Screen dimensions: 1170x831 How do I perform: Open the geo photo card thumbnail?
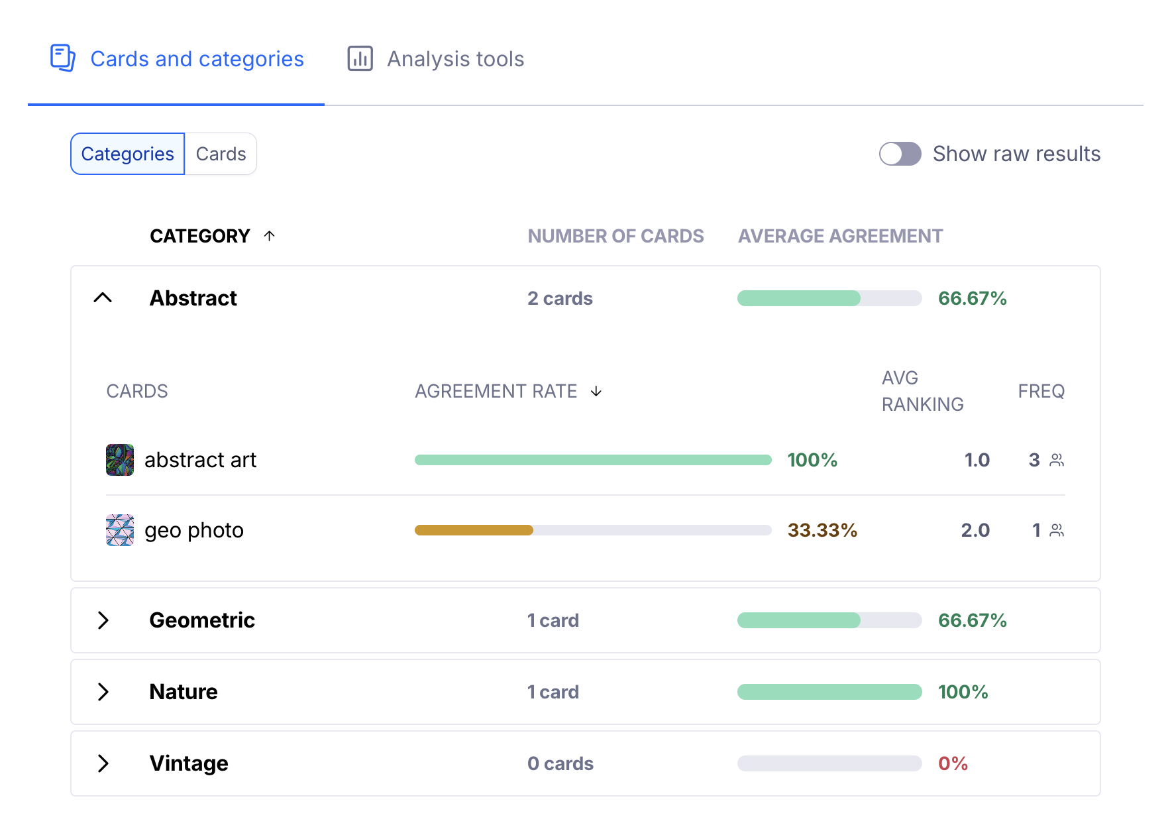120,530
